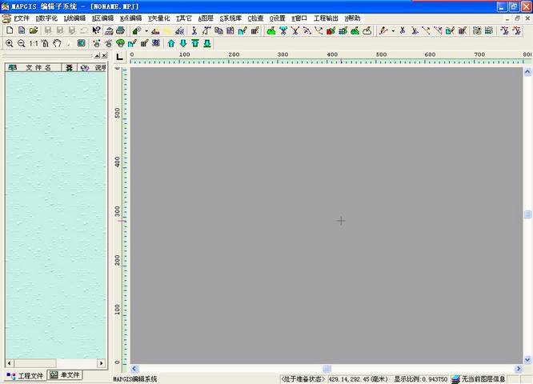Click the canvas horizontal scrollbar thumb
The height and width of the screenshot is (384, 533).
tap(327, 368)
